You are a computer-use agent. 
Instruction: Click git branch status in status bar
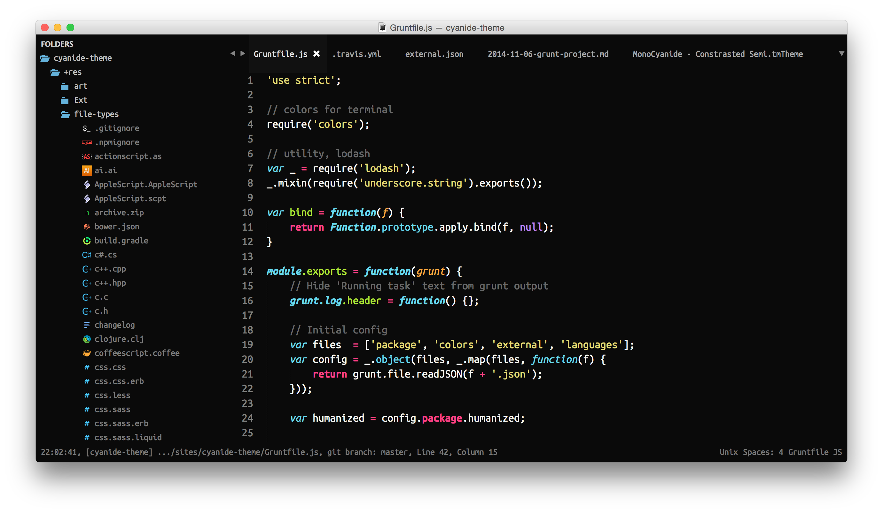coord(387,452)
